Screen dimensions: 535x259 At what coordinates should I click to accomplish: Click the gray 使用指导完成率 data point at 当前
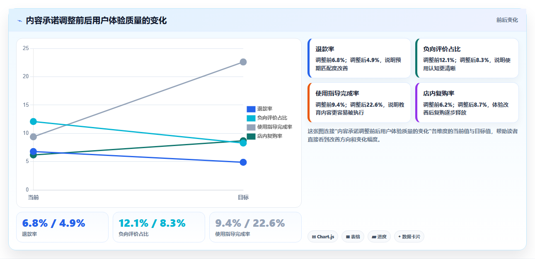pos(33,137)
